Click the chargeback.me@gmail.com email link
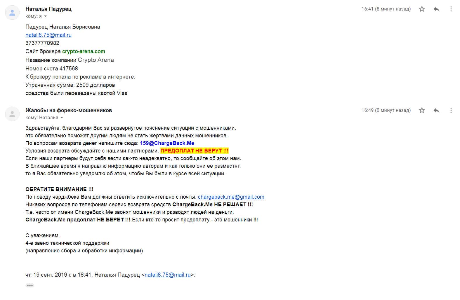Screen dimensions: 460x300 (x=231, y=197)
